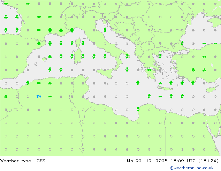Click the island of Cyprus on the map
Image resolution: width=221 pixels, height=171 pixels.
click(211, 89)
